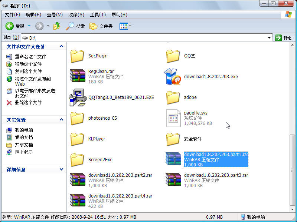Open Back button history dropdown arrow

pos(29,26)
